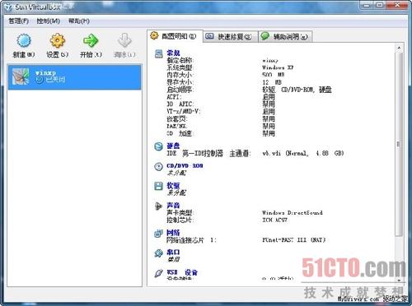Click the CD/DVD-ROM section disc icon

coord(158,166)
